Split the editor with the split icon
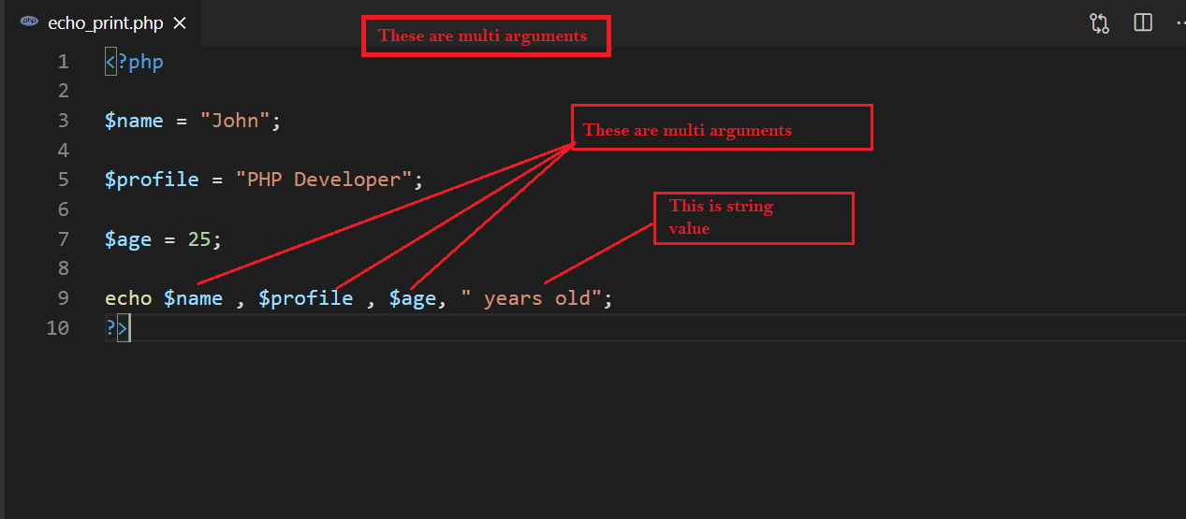Screen dimensions: 1186x519 point(1143,23)
